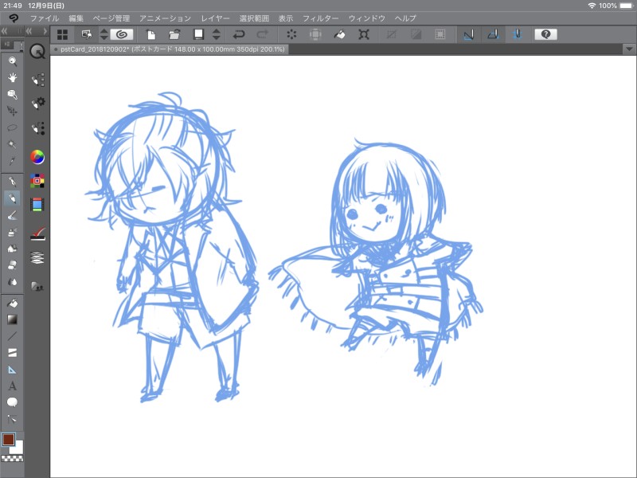Open the 選択範囲 menu

(x=254, y=18)
